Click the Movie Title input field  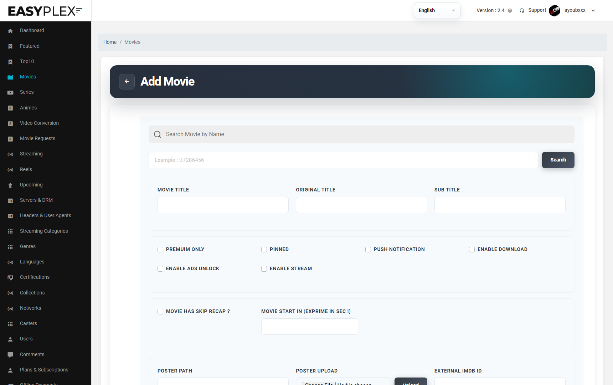pyautogui.click(x=223, y=205)
